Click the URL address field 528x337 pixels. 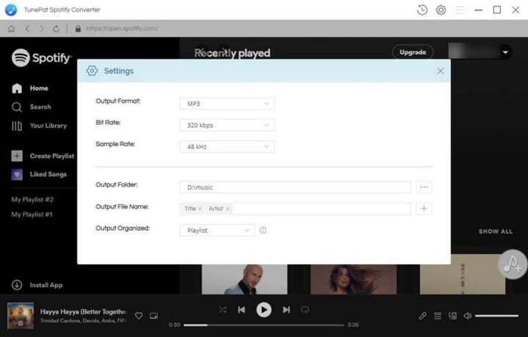coord(122,29)
